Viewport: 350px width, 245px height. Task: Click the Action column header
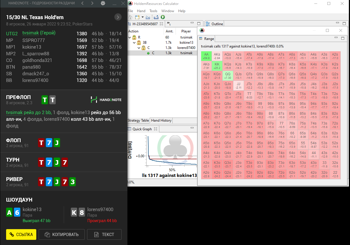click(133, 31)
